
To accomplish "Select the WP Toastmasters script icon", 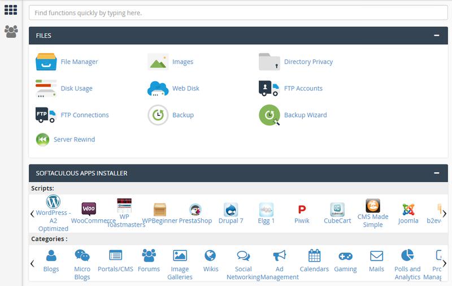I will (x=124, y=205).
